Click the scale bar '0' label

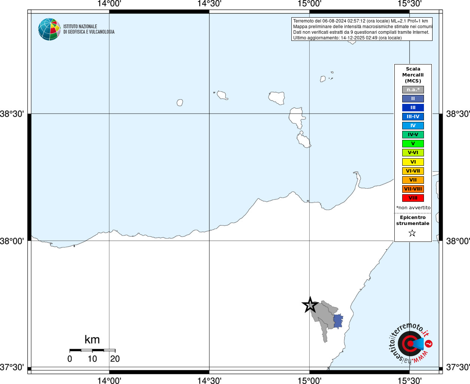70,359
